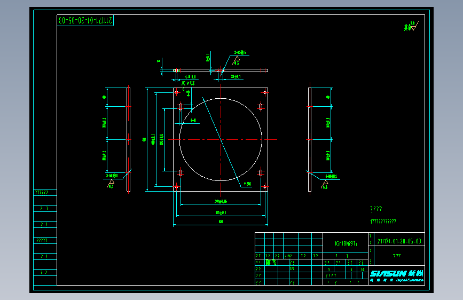
Task: Select the Beyond Expectation slogan text
Action: pyautogui.click(x=410, y=280)
